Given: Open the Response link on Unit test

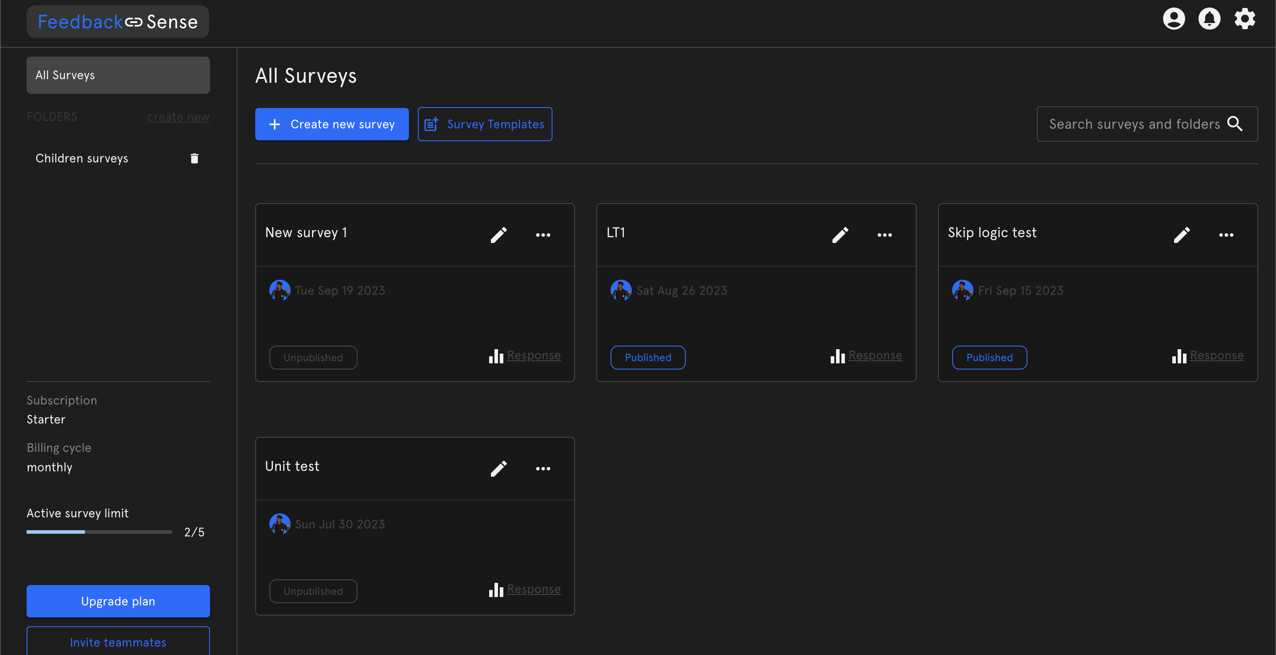Looking at the screenshot, I should (x=533, y=589).
